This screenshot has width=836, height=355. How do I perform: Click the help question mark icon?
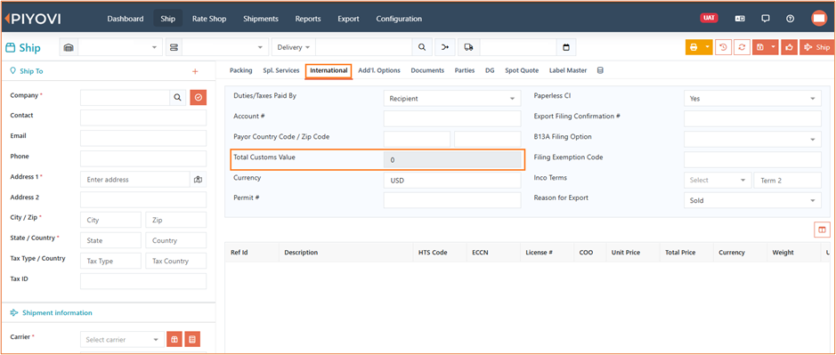790,19
